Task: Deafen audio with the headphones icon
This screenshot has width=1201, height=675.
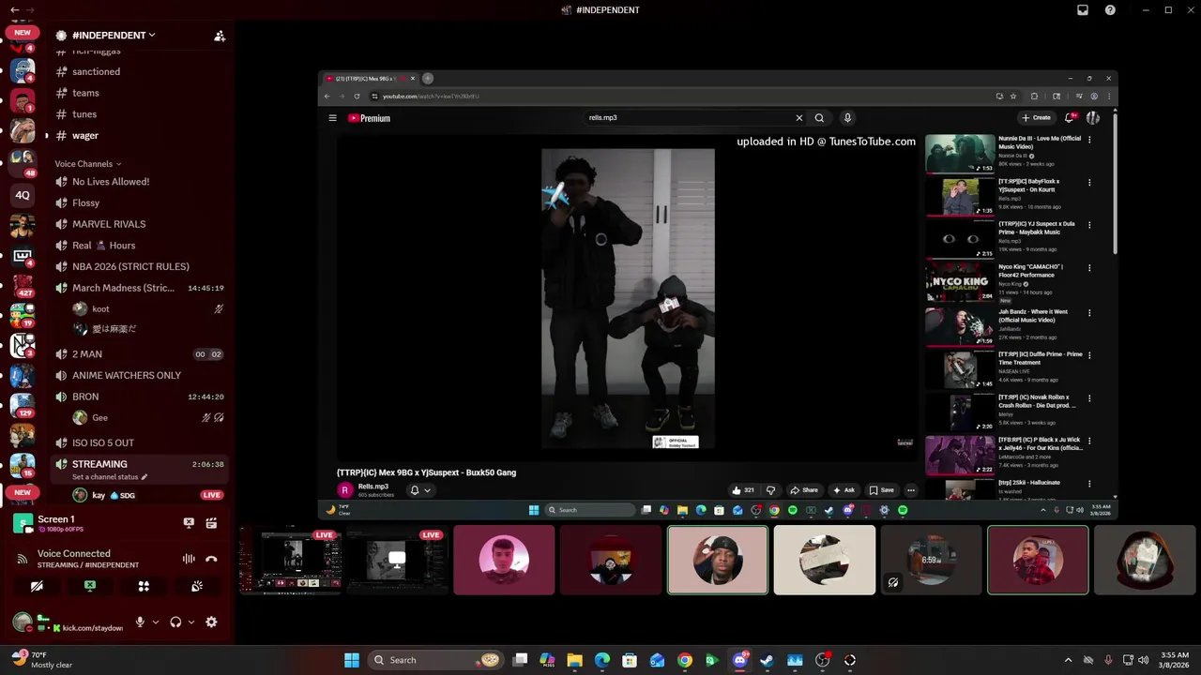Action: click(x=175, y=622)
